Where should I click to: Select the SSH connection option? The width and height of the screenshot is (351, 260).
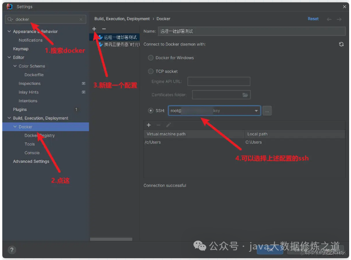pos(151,111)
